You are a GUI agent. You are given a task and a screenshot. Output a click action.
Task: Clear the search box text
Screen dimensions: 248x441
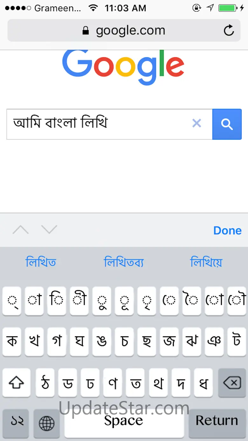coord(197,123)
